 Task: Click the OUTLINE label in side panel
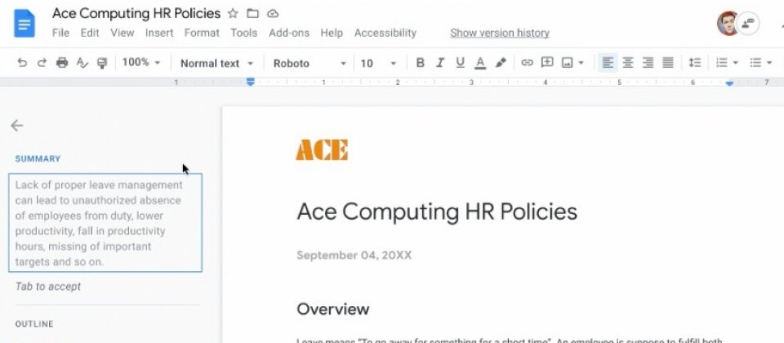(x=34, y=324)
